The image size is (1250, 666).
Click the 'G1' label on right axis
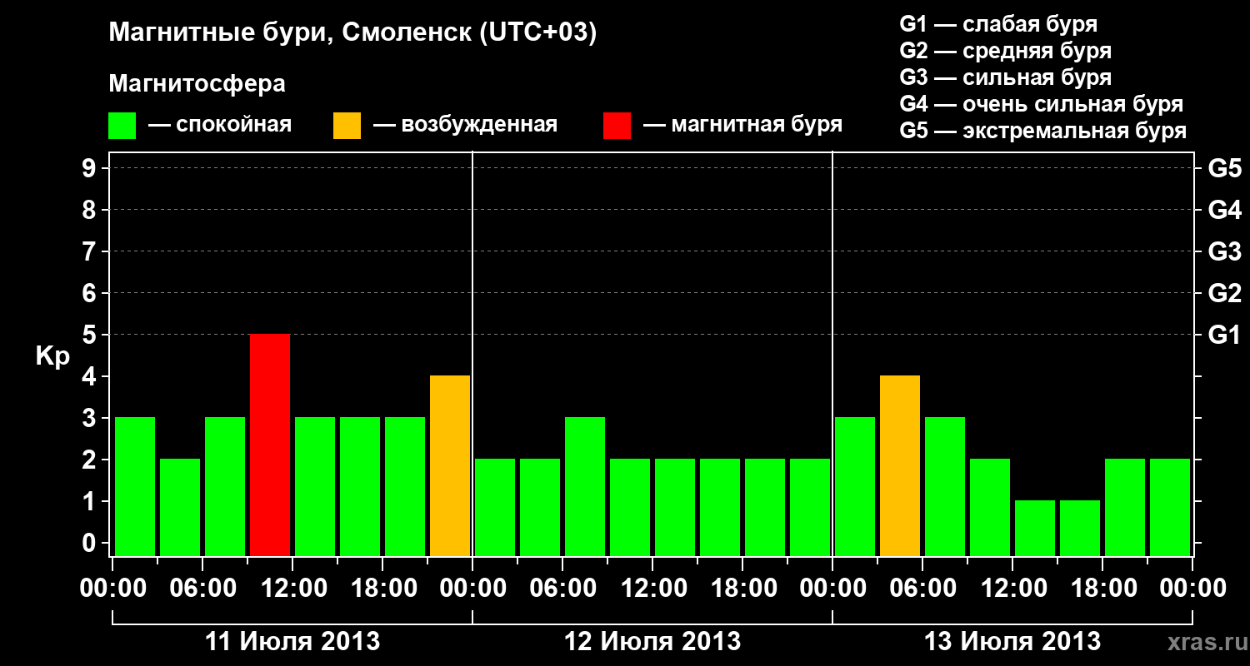pyautogui.click(x=1224, y=335)
